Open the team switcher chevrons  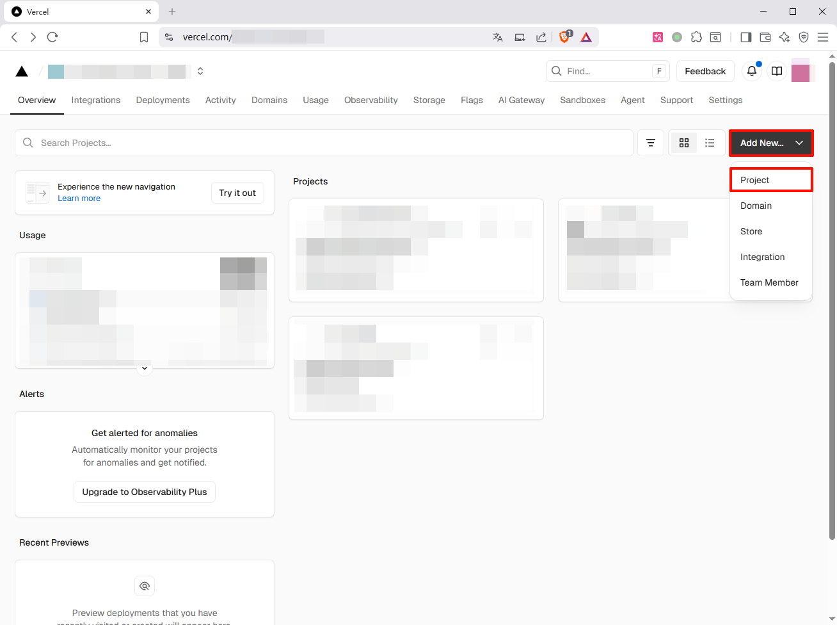[200, 71]
